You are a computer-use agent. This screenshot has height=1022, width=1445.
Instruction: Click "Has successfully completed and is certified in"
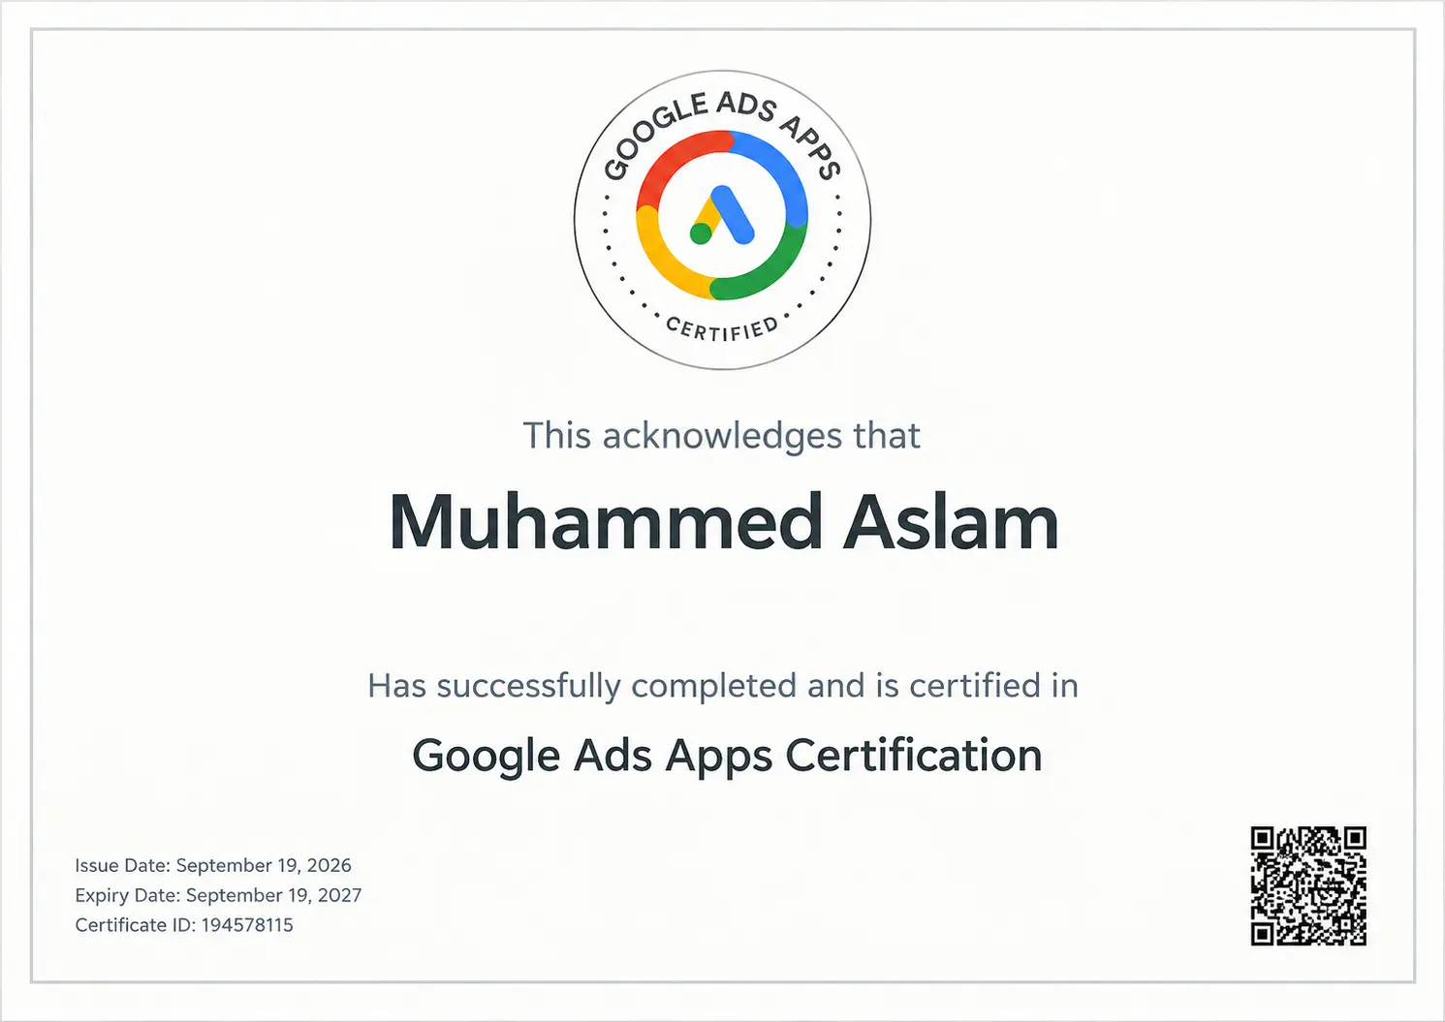[x=723, y=686]
